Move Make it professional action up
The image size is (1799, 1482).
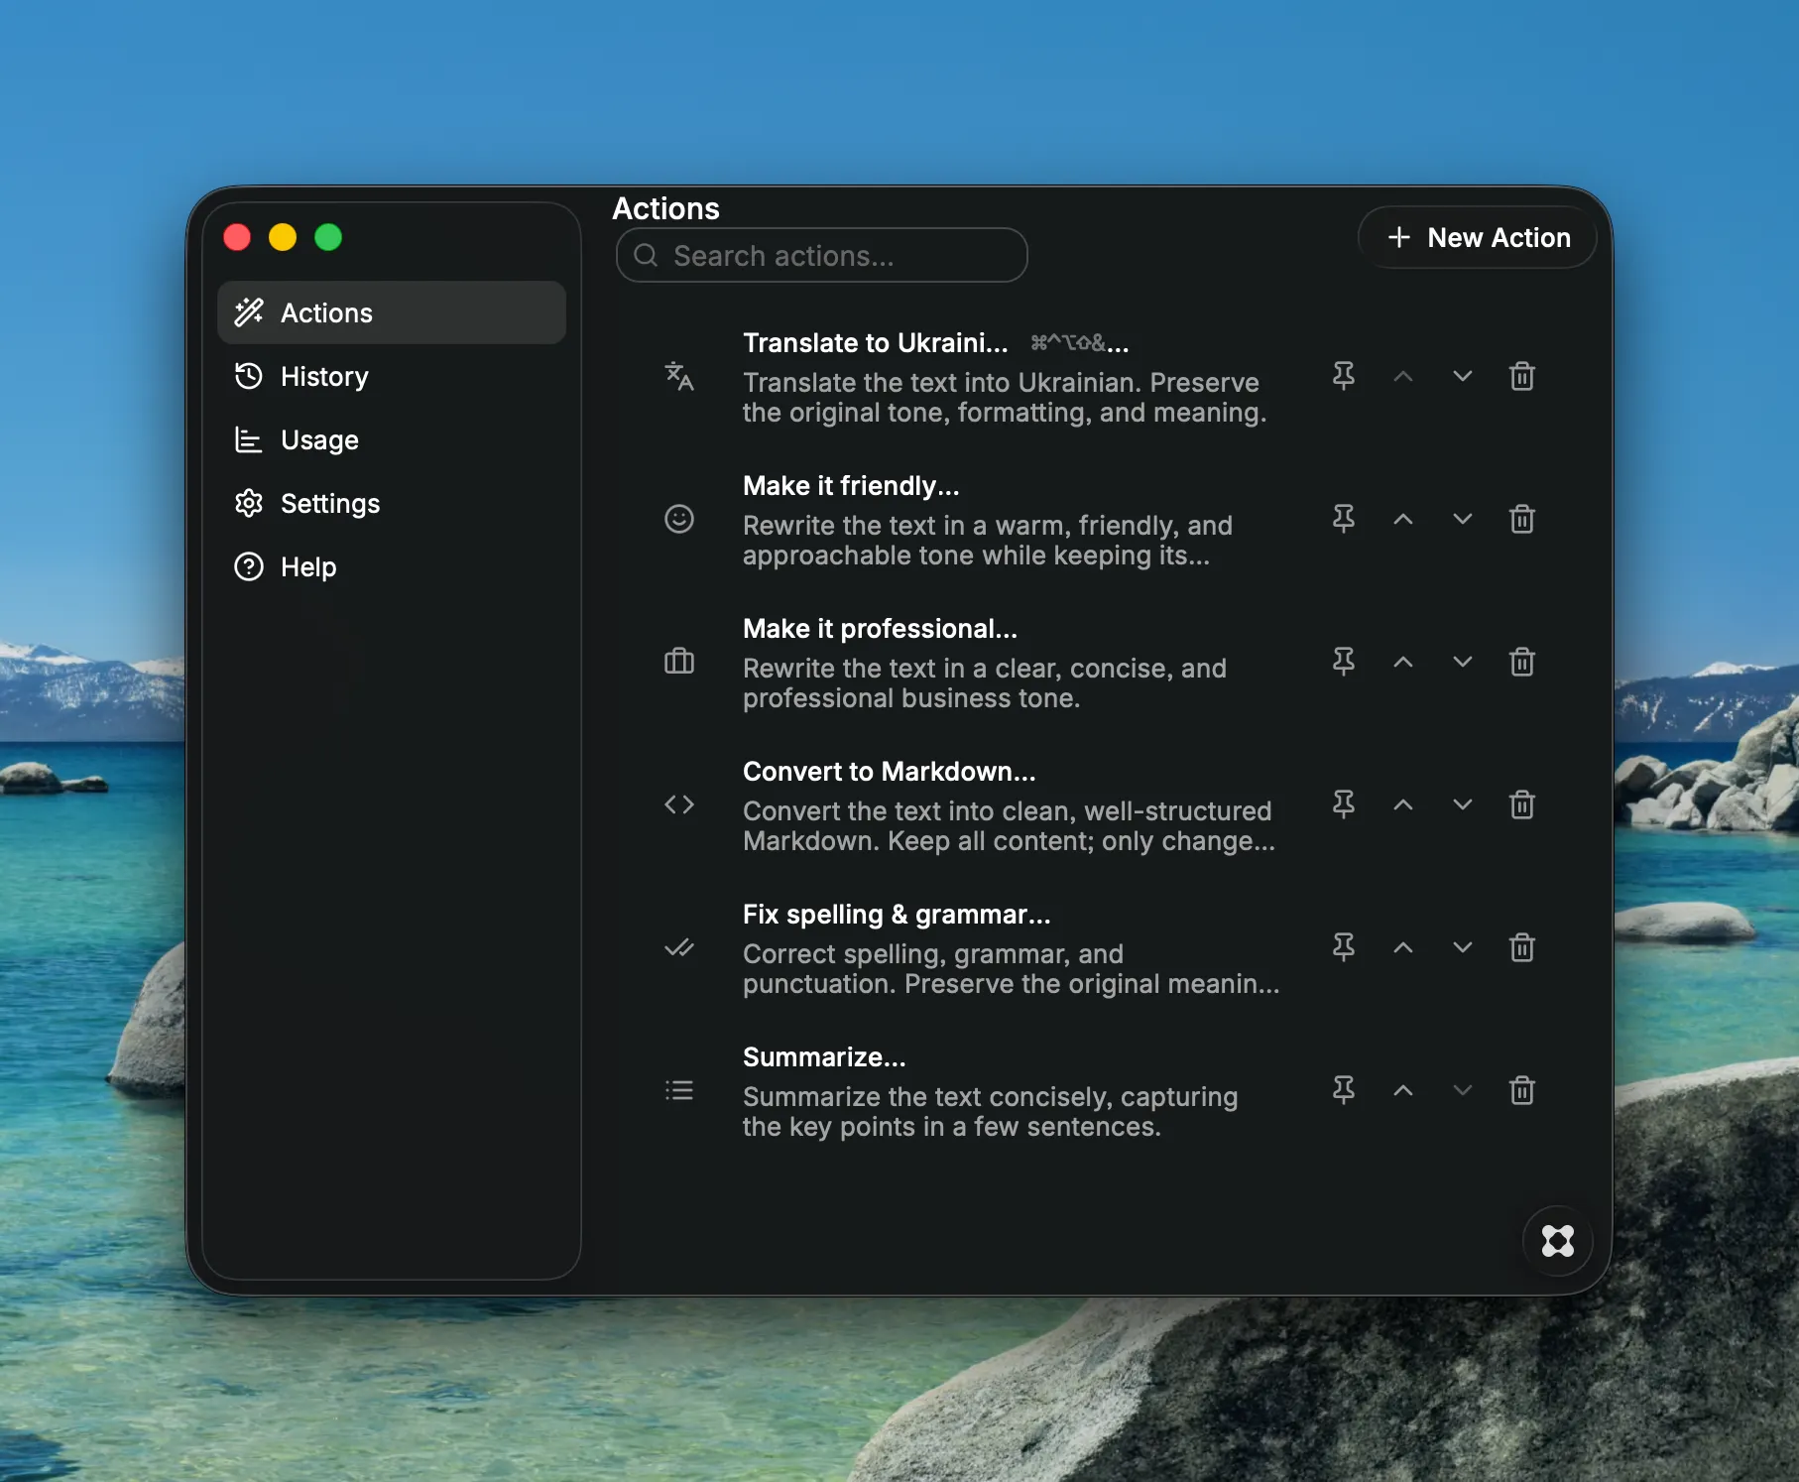[1403, 662]
